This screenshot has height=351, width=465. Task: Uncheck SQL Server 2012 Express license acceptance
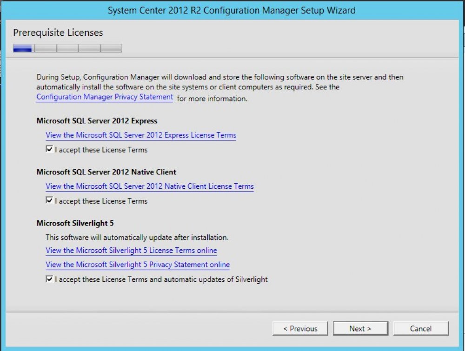50,149
